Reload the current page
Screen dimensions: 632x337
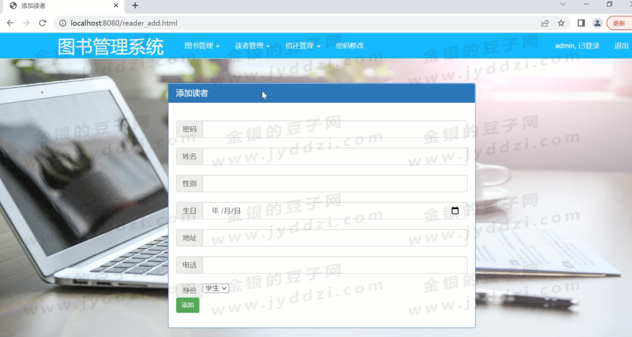[42, 23]
